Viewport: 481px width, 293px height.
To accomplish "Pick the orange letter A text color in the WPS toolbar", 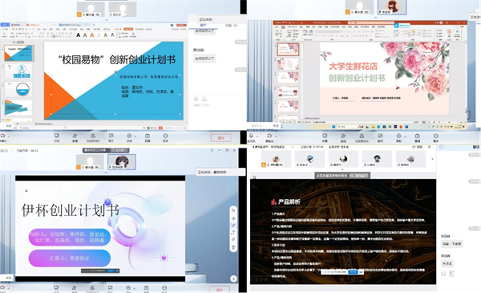I will (x=91, y=35).
